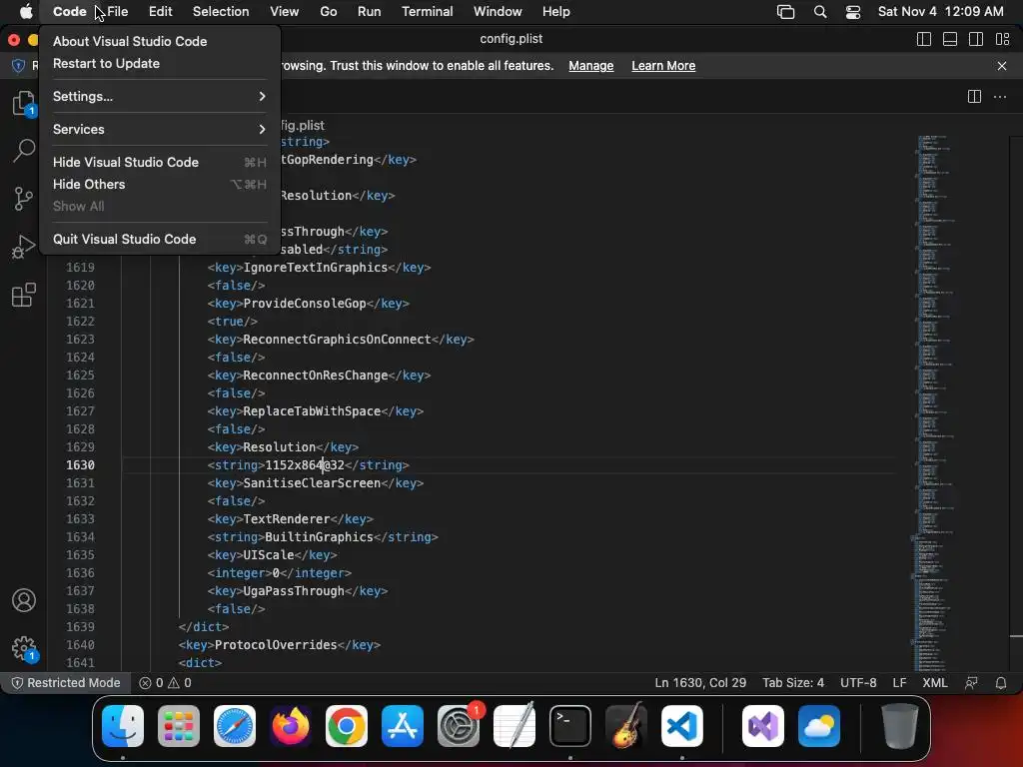The image size is (1023, 767).
Task: Open the Source Control view
Action: coord(24,199)
